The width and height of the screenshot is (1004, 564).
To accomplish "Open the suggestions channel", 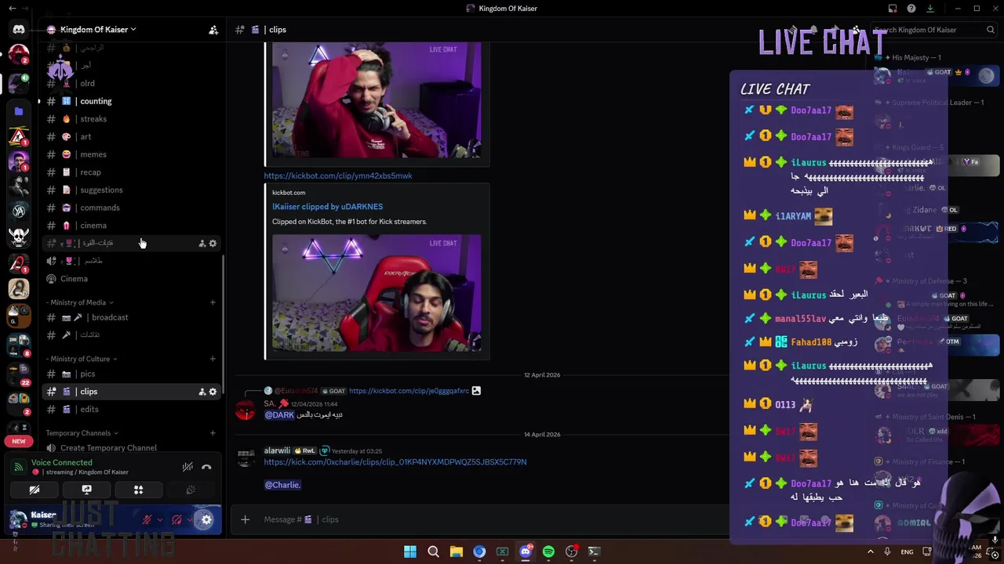I will point(132,190).
